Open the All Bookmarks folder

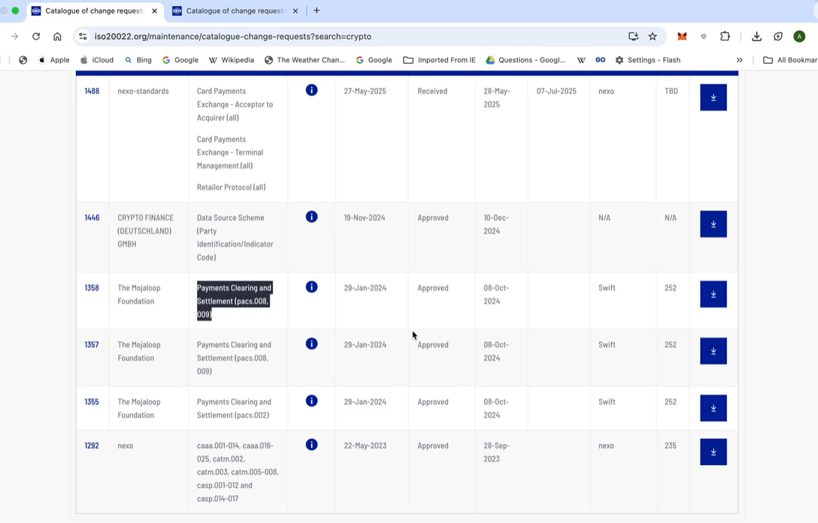click(x=790, y=60)
